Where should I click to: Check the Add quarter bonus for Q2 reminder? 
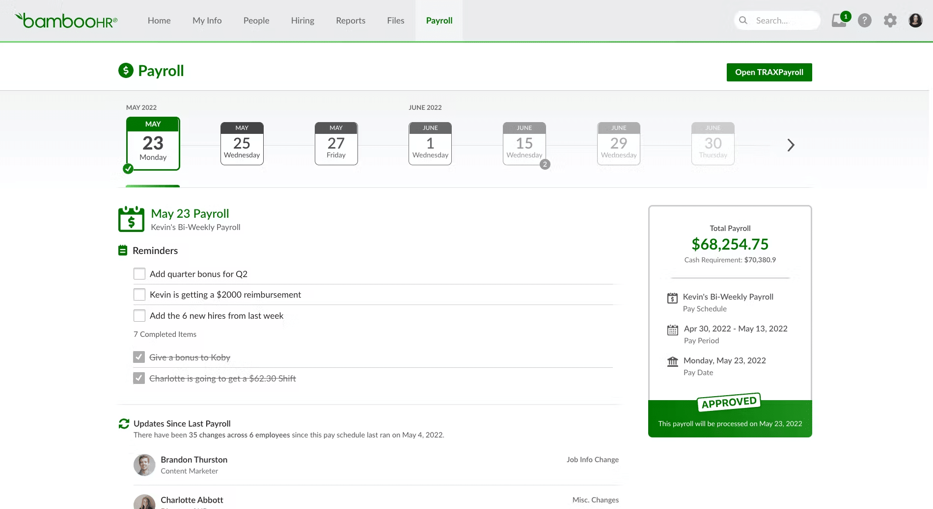click(139, 274)
